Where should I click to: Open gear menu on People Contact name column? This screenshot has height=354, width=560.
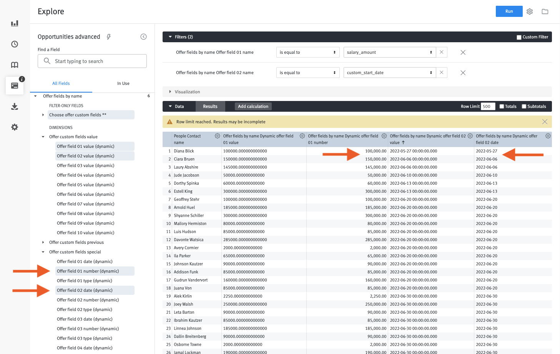click(217, 136)
